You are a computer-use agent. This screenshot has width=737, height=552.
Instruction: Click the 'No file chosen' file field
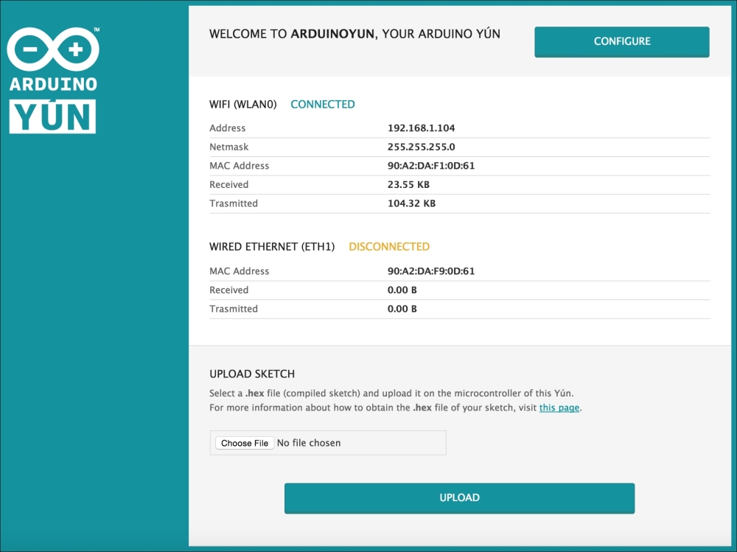pos(328,443)
